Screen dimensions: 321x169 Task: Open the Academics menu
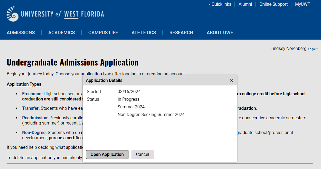(62, 33)
